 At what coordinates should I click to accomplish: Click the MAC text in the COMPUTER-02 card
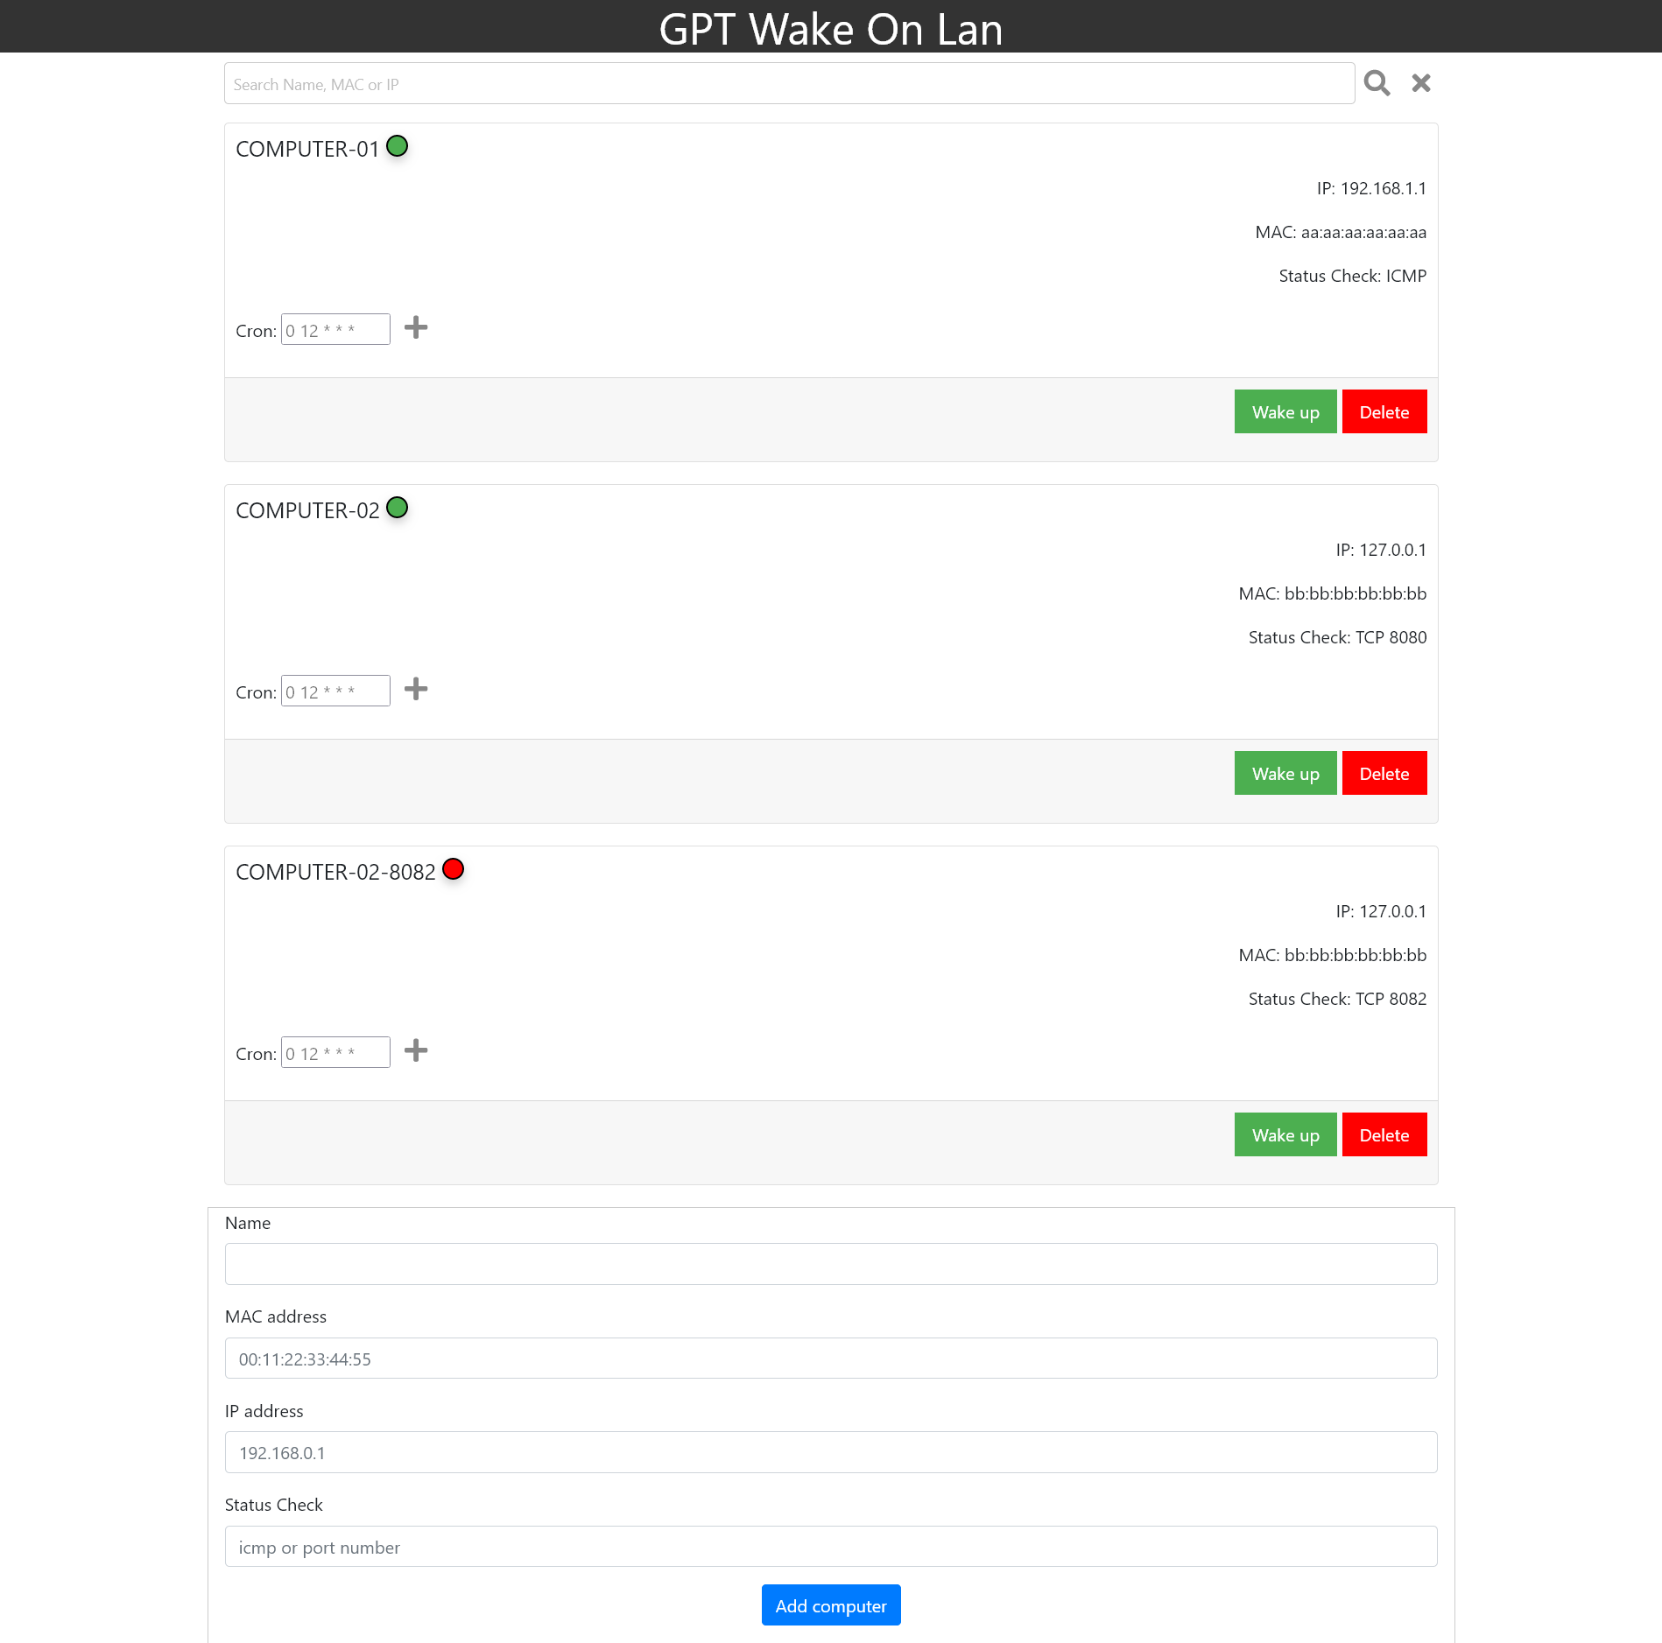coord(1333,593)
